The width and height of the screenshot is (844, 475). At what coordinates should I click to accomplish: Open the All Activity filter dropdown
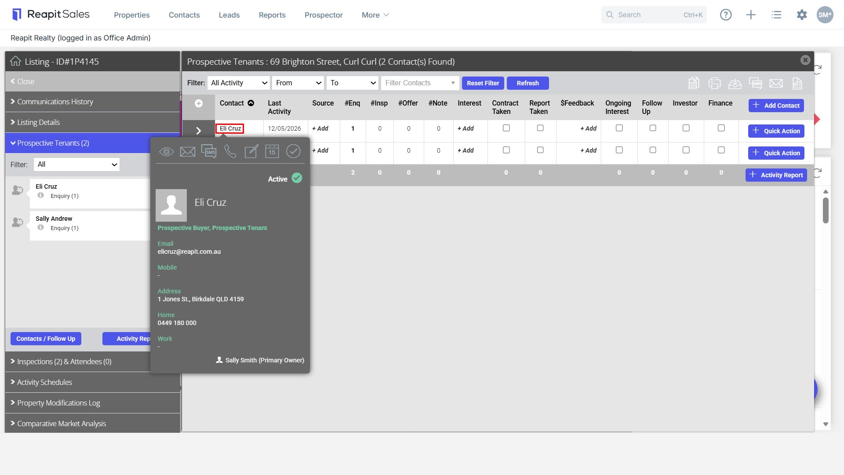click(x=239, y=83)
